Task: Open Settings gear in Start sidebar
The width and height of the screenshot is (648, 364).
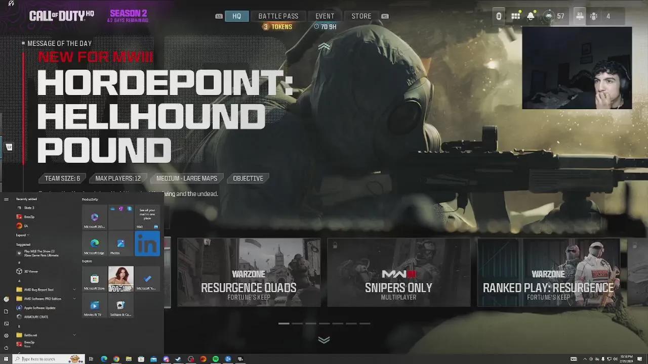Action: [x=6, y=336]
